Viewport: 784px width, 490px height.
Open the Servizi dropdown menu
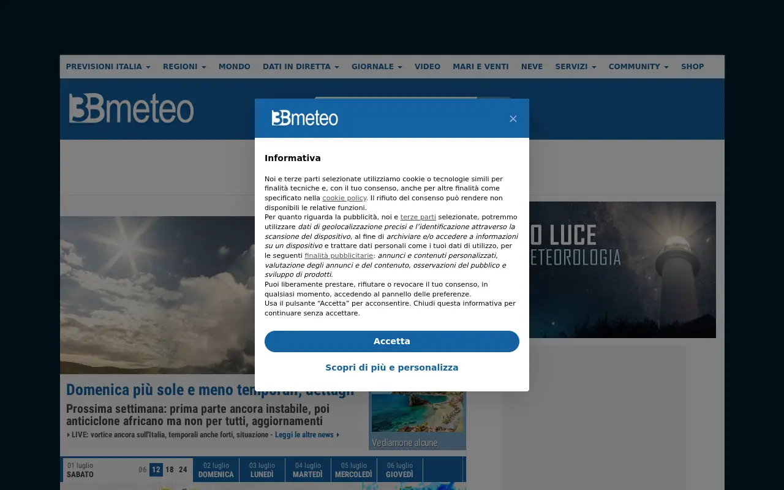(x=576, y=67)
